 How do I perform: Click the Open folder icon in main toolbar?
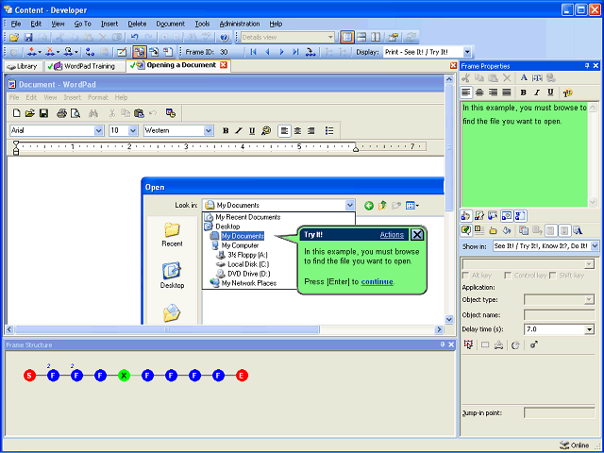[x=14, y=38]
